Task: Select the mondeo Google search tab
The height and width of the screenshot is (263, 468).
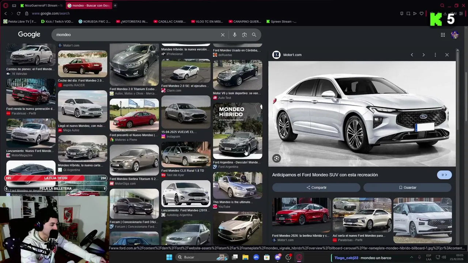Action: tap(89, 5)
